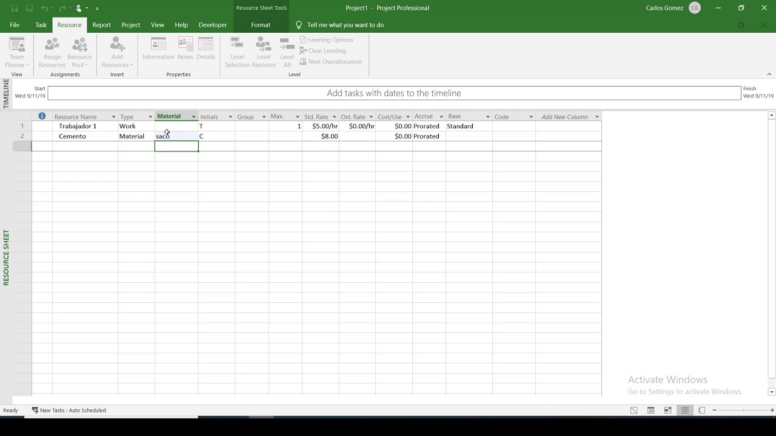The height and width of the screenshot is (436, 776).
Task: Collapse the ribbon with the chevron
Action: 769,74
